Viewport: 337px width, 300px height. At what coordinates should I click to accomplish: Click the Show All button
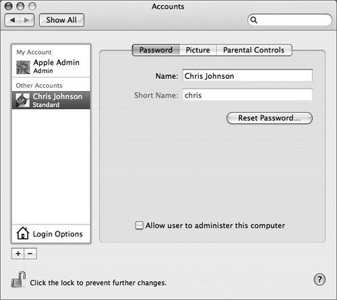(61, 20)
